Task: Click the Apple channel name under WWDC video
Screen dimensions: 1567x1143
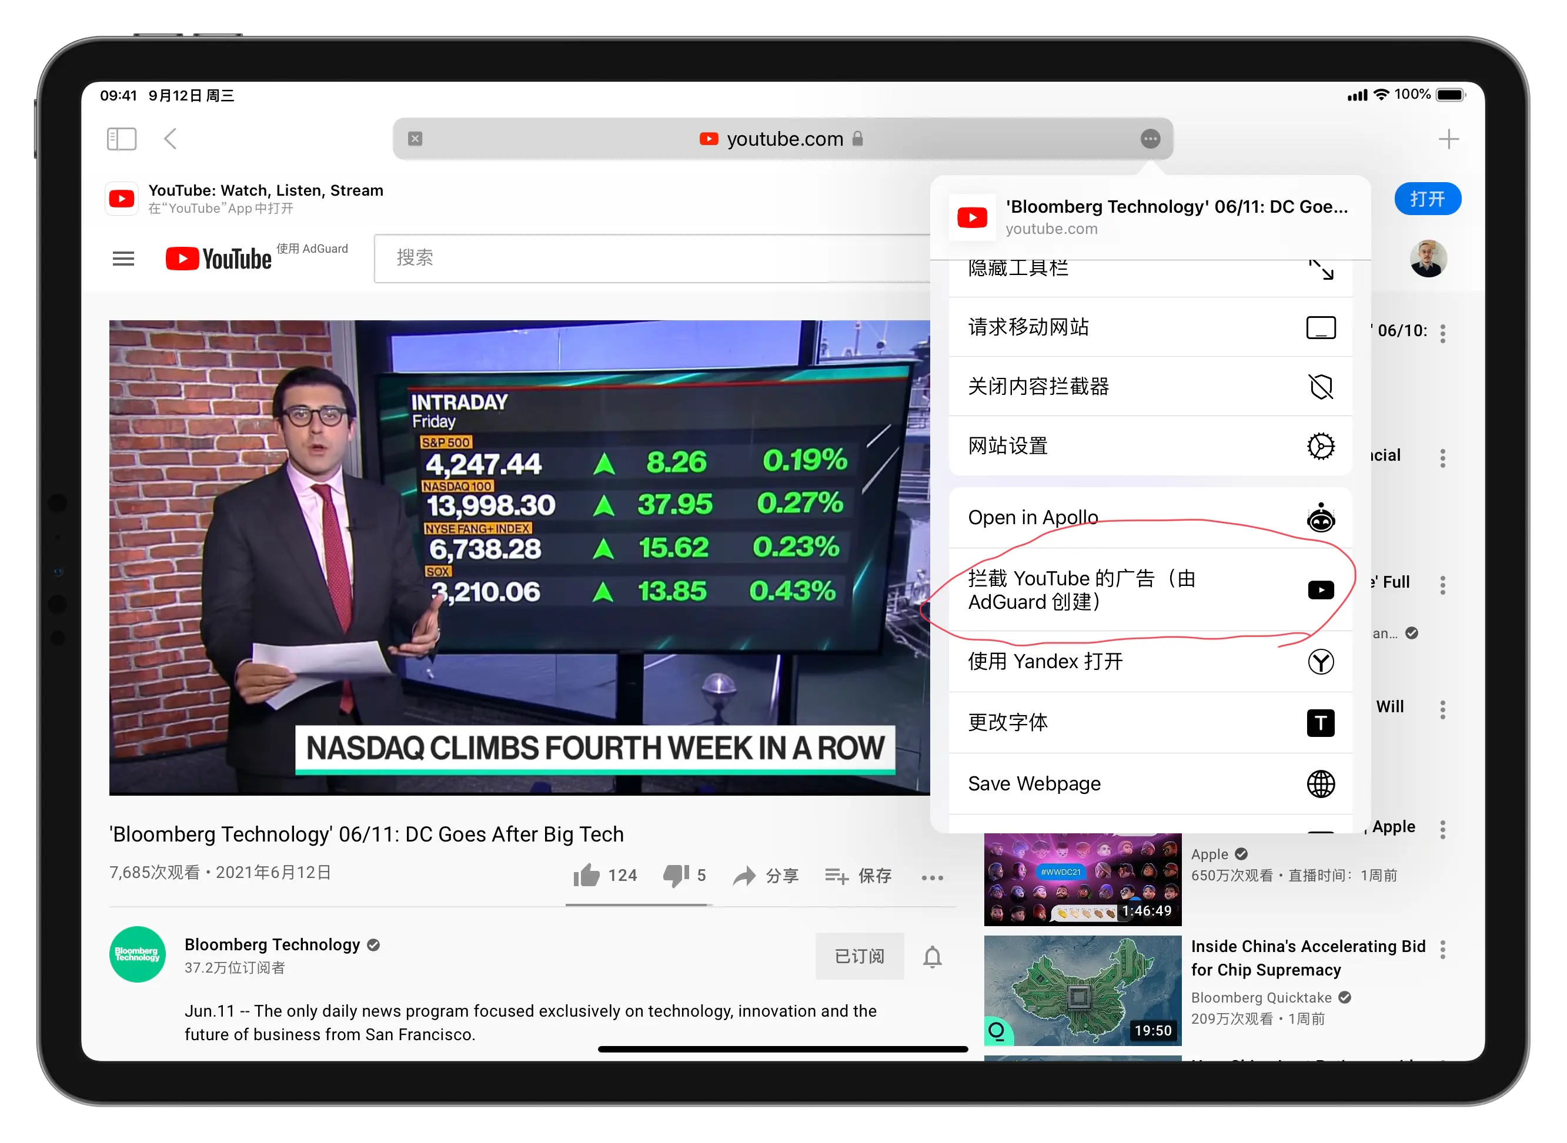Action: click(x=1209, y=854)
